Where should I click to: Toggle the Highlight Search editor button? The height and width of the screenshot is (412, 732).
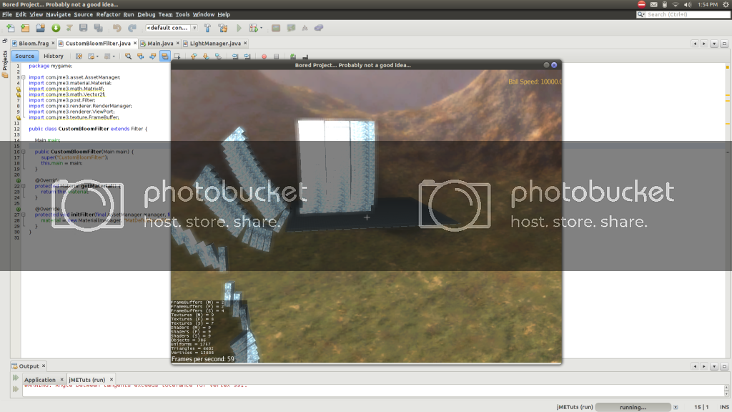tap(164, 56)
